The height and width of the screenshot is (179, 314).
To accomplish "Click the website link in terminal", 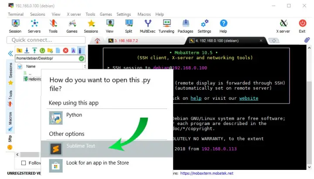I will click(249, 98).
